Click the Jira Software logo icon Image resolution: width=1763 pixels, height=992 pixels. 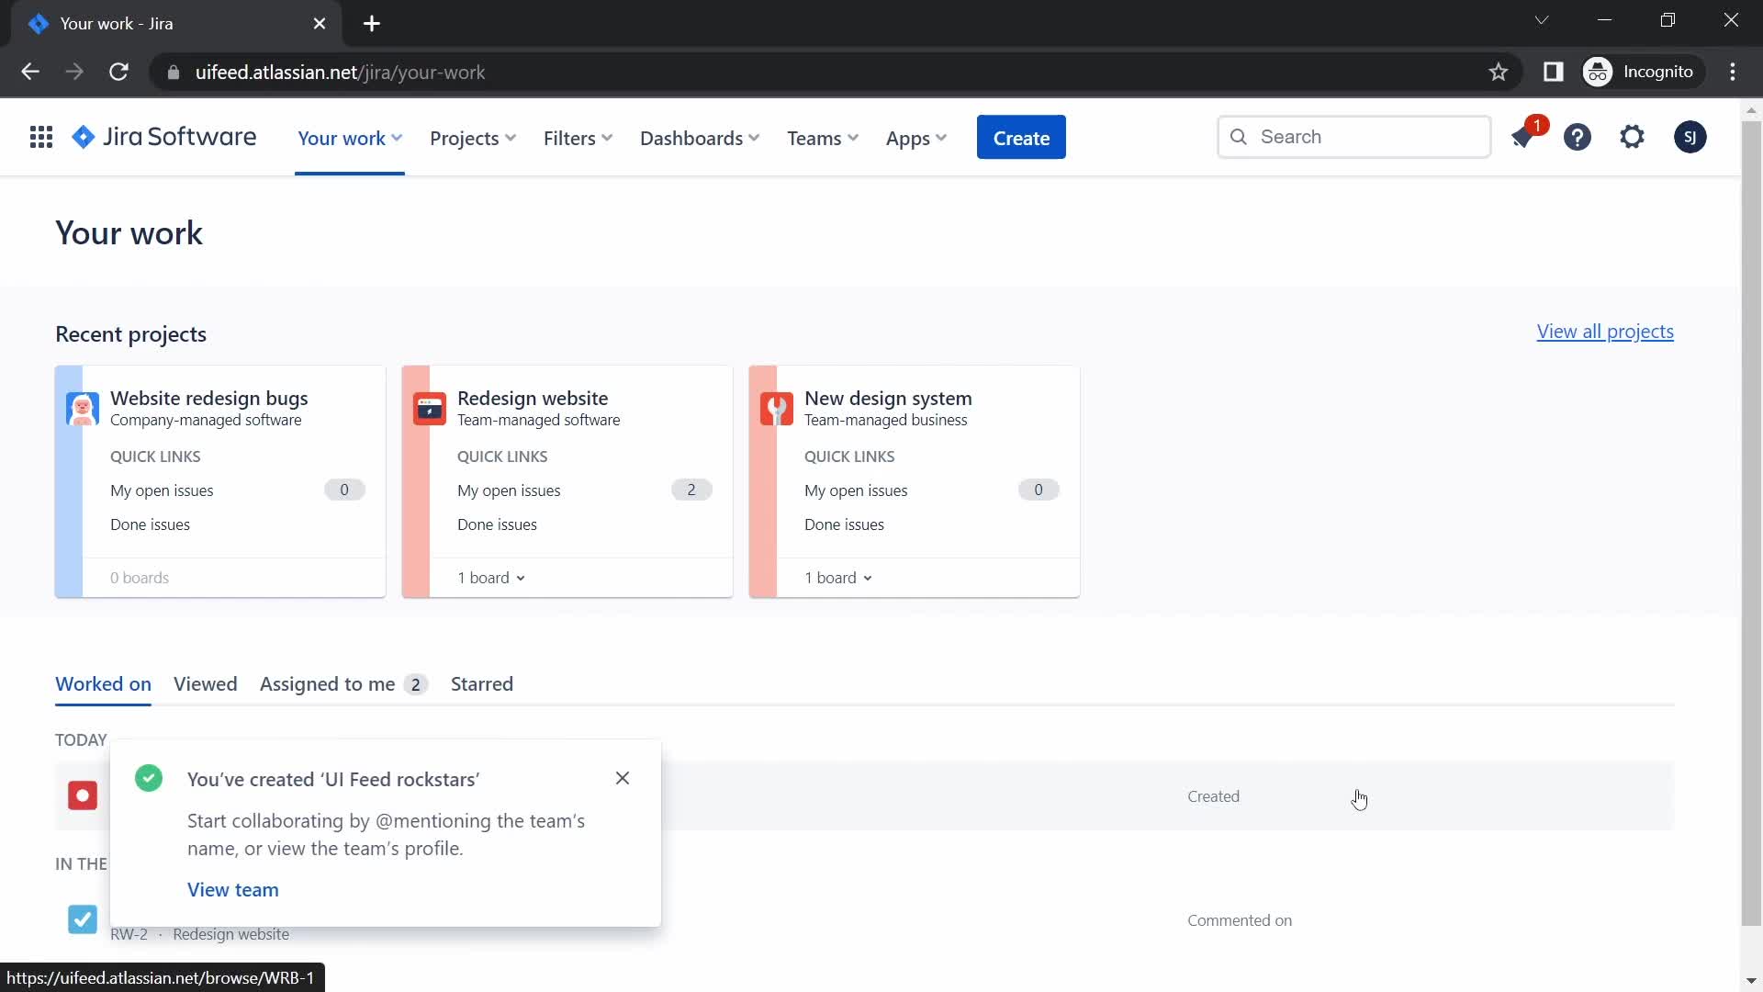[x=86, y=137]
